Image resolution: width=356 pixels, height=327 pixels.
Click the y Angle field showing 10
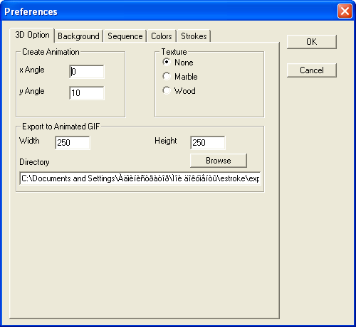coord(87,93)
